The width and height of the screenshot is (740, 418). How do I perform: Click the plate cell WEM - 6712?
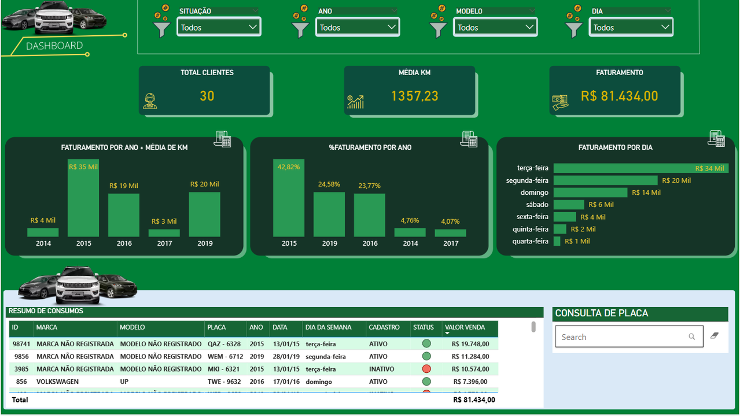coord(226,357)
